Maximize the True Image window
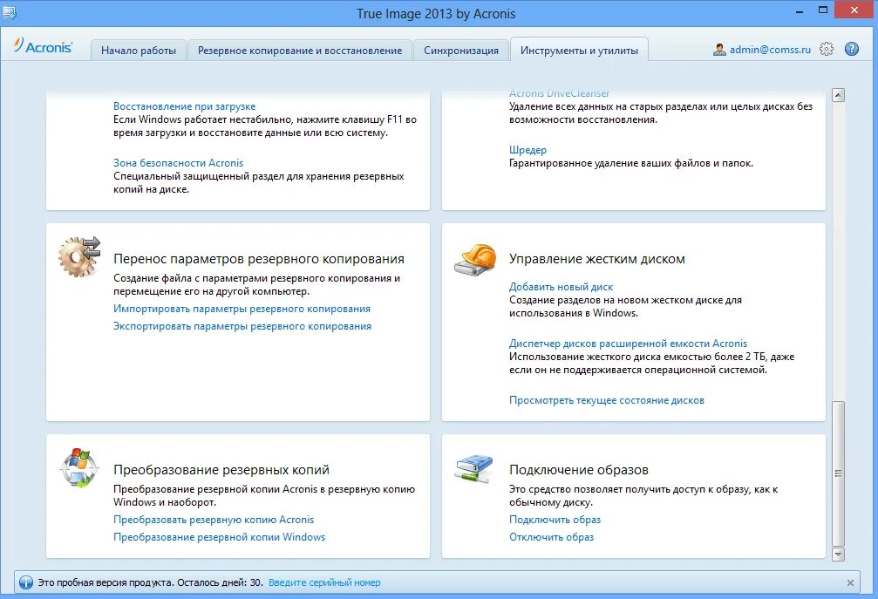878x599 pixels. click(822, 10)
